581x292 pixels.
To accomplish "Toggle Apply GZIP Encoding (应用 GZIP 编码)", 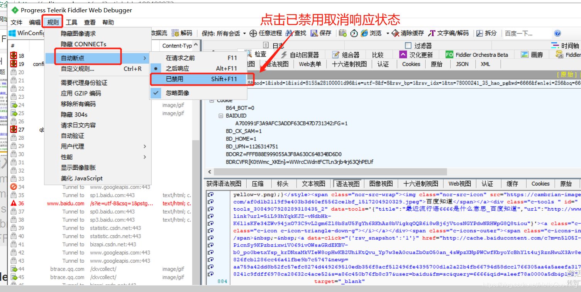I will click(x=98, y=93).
